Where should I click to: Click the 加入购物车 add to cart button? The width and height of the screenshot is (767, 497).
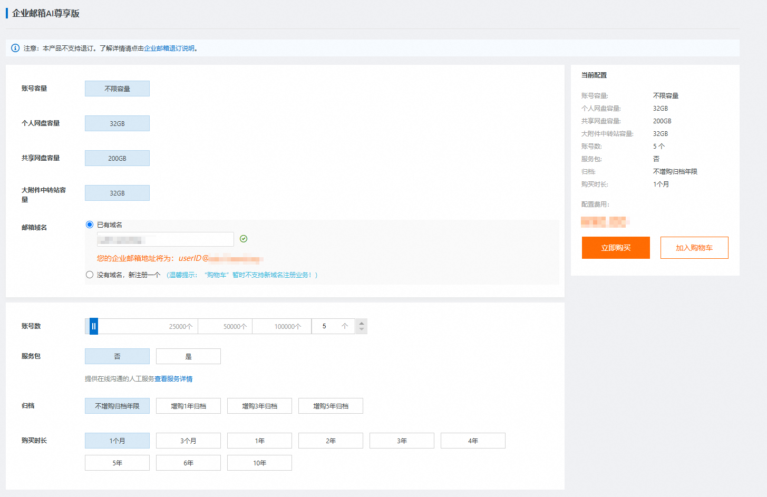pyautogui.click(x=694, y=248)
